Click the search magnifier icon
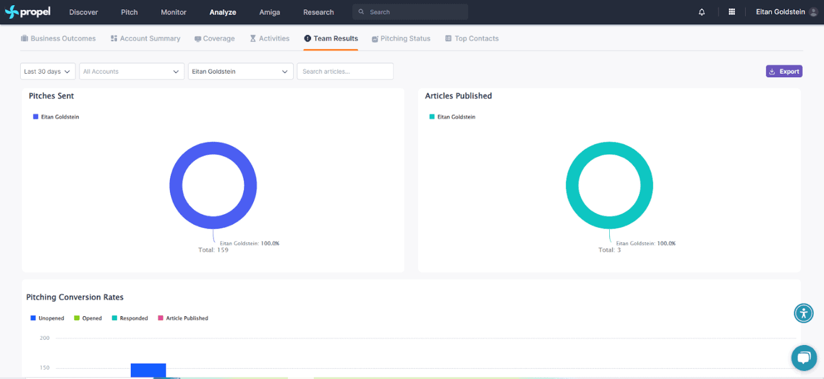This screenshot has height=379, width=824. (361, 12)
